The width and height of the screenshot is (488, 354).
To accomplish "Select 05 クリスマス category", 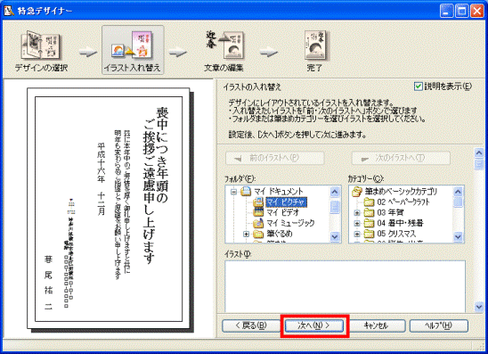I will pos(396,234).
